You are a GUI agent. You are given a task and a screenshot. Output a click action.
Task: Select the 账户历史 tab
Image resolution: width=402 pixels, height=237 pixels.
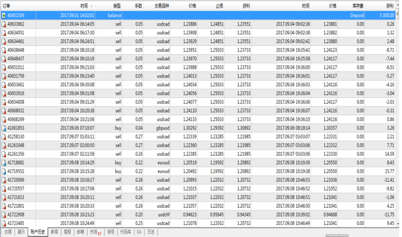[x=38, y=232]
